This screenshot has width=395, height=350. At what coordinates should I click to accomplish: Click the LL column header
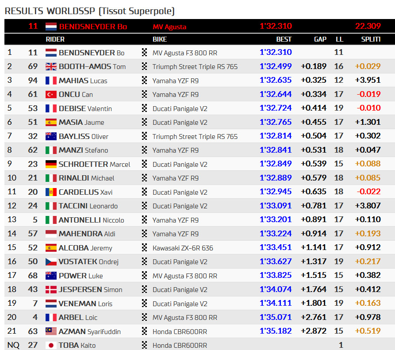pos(339,39)
